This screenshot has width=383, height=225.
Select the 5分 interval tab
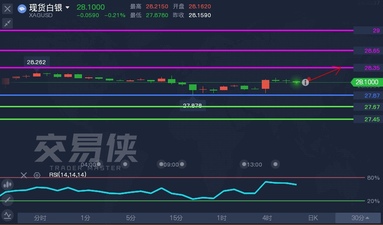[131, 218]
